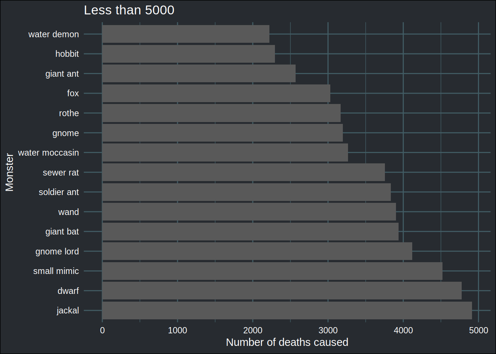Click the "wand" axis label
This screenshot has height=354, width=496.
[x=69, y=212]
